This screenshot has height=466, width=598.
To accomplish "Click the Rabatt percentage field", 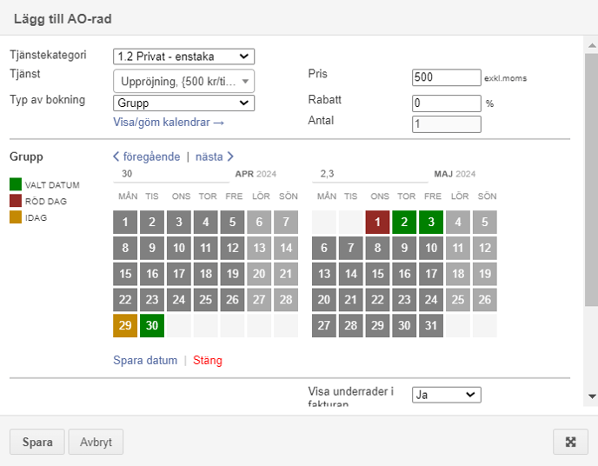I will pyautogui.click(x=446, y=103).
